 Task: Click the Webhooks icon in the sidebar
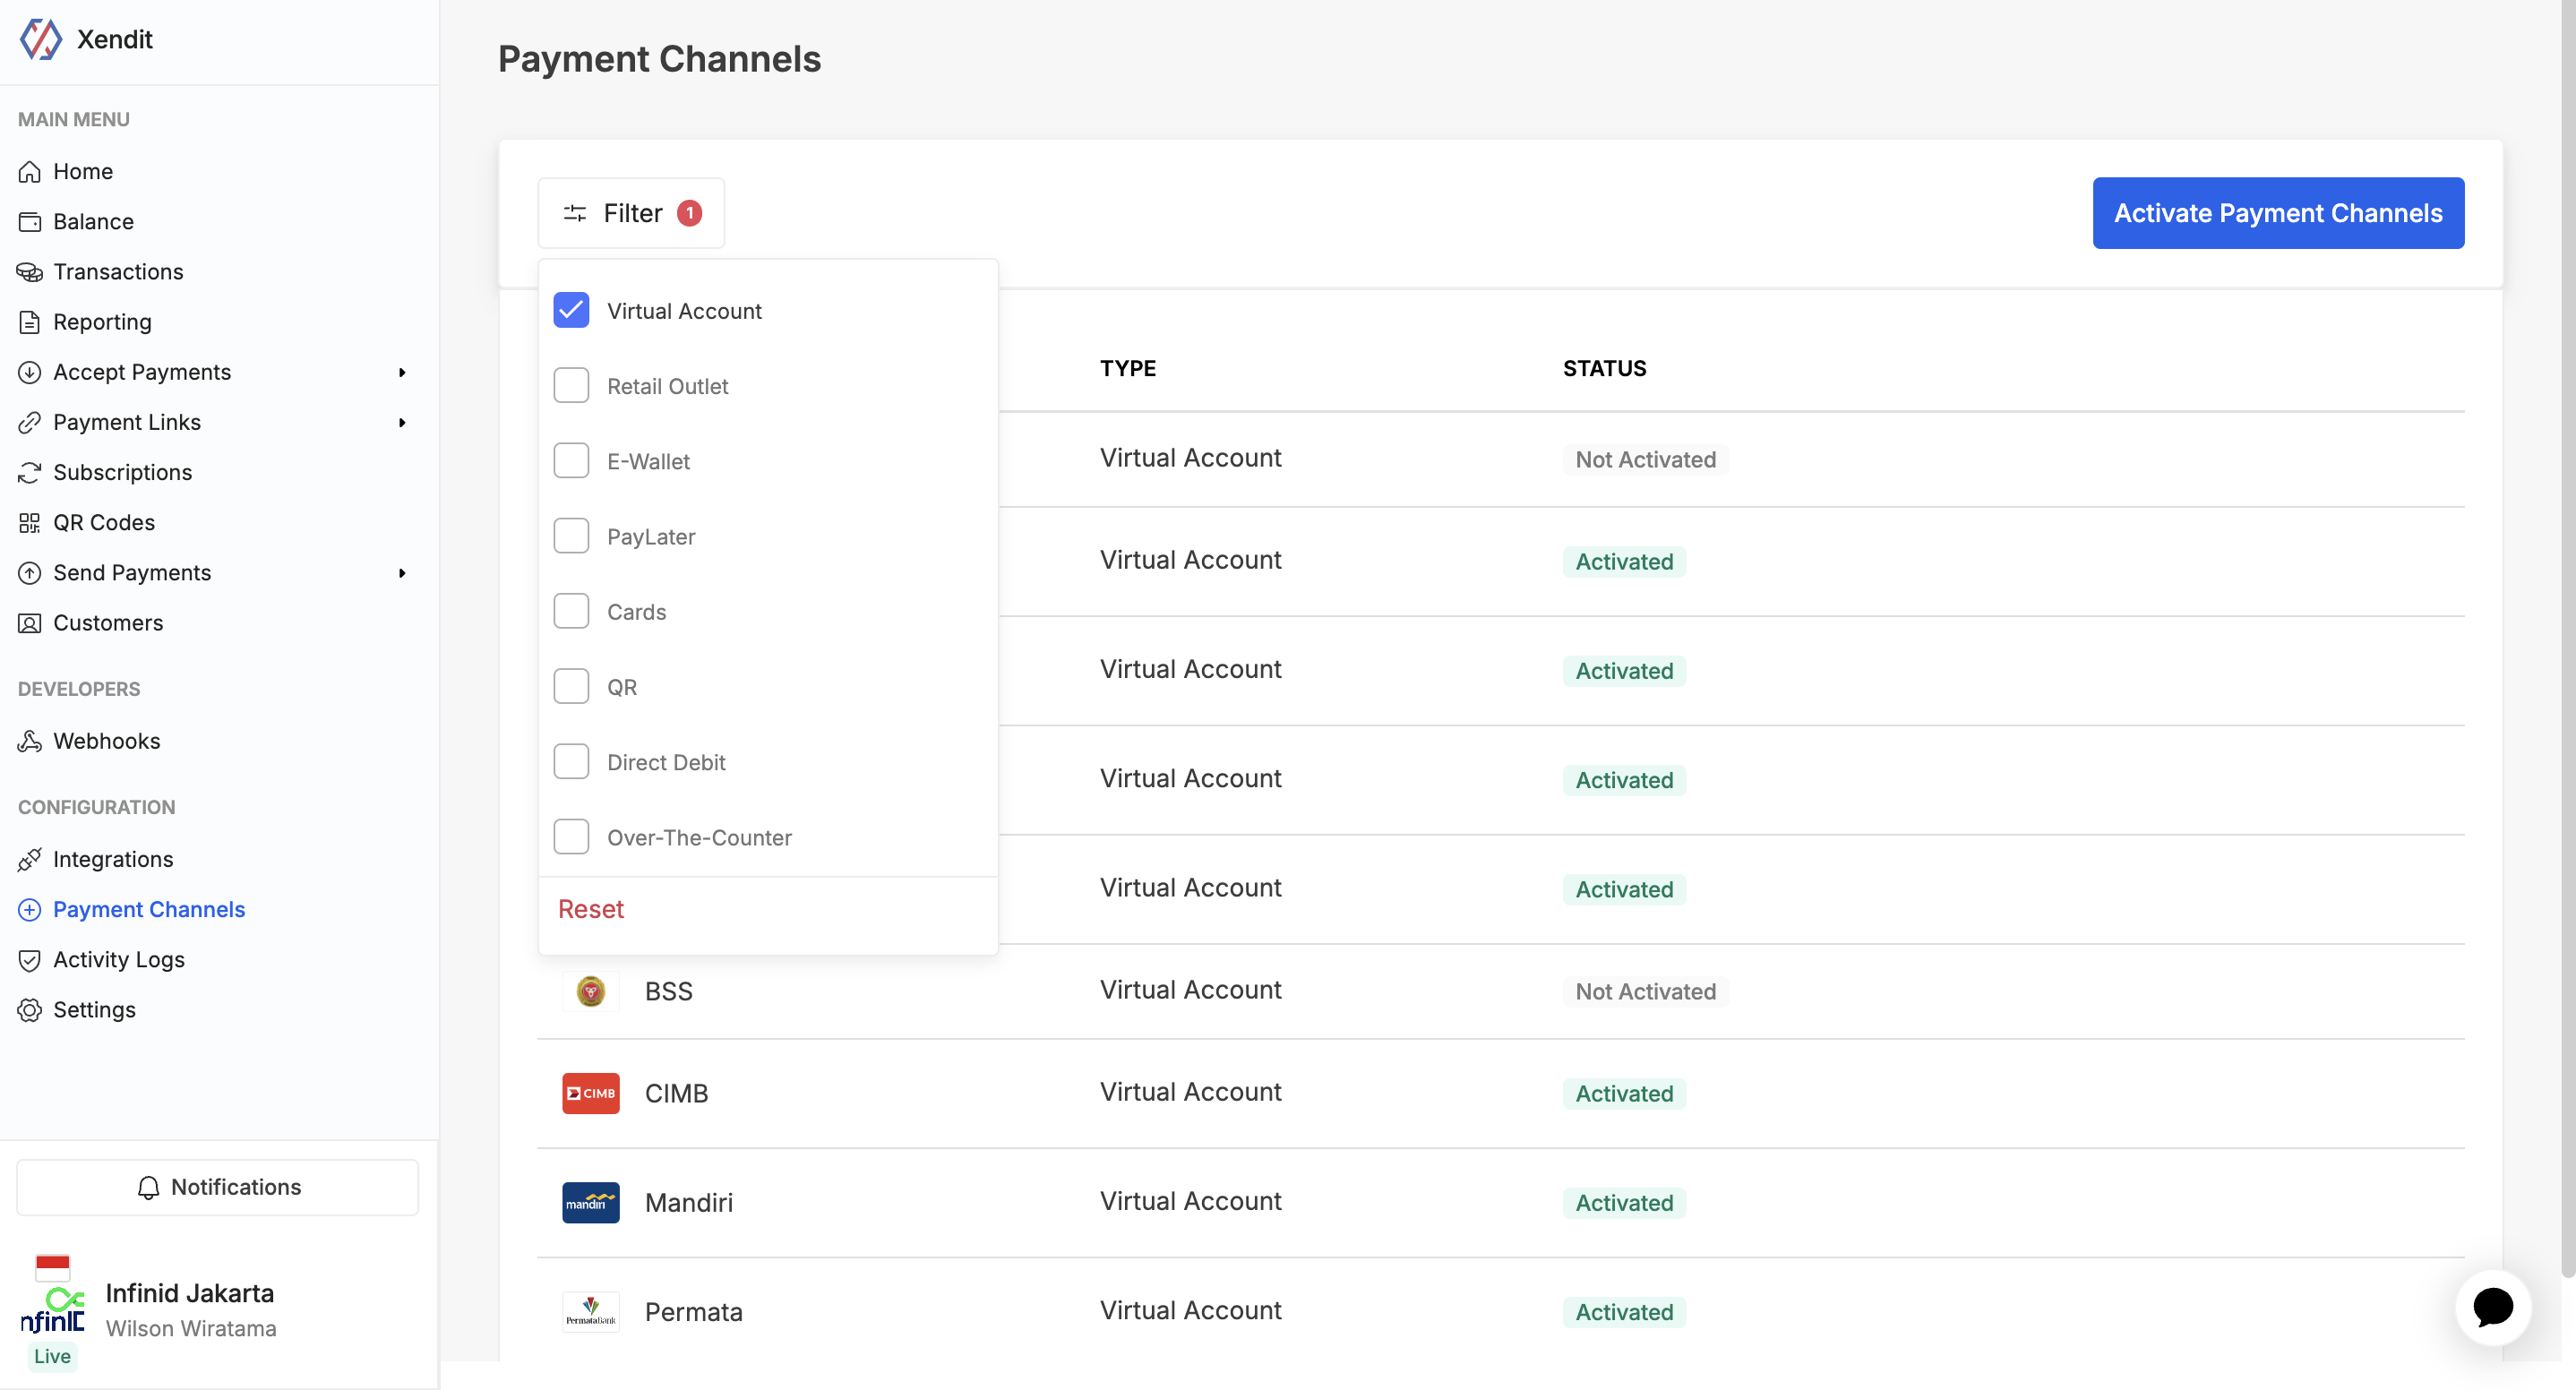[30, 741]
